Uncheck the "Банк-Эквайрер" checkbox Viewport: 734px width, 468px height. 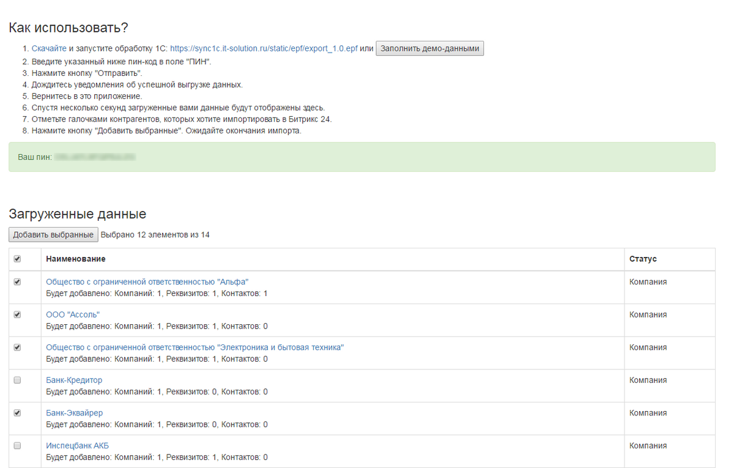17,413
